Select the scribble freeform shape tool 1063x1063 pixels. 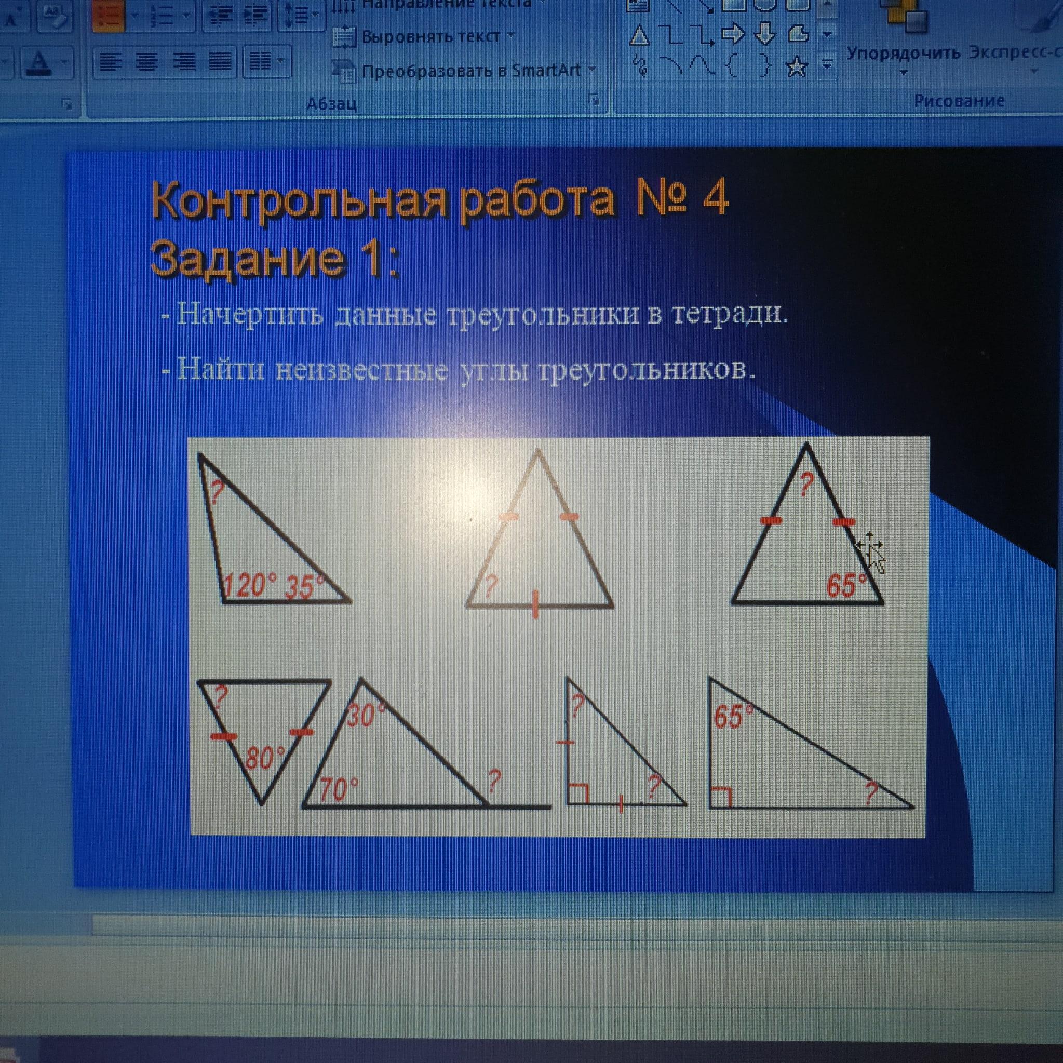click(640, 66)
